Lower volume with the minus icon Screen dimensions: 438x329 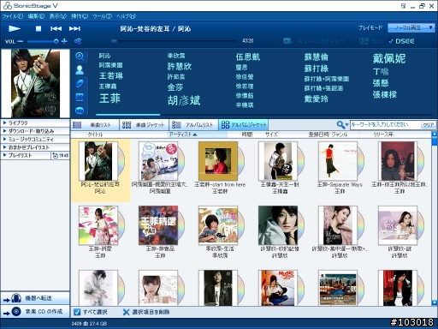pos(20,41)
